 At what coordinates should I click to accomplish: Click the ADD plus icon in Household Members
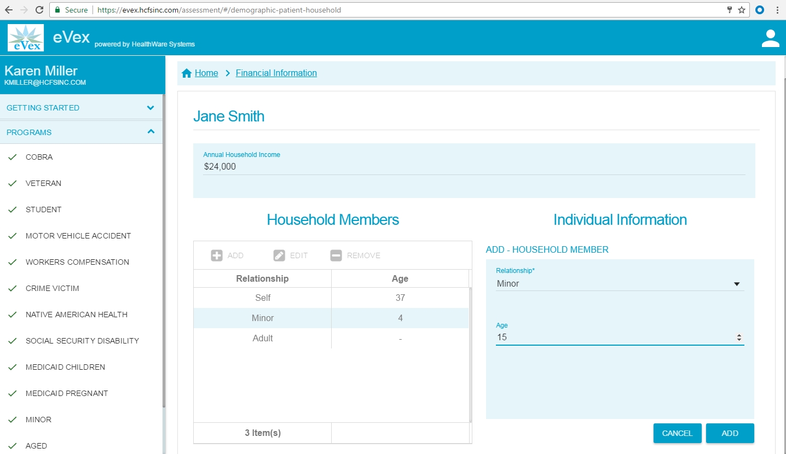(x=217, y=255)
